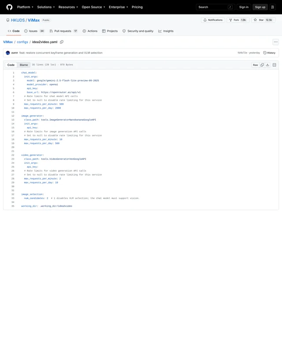The image size is (282, 353).
Task: Open the symbols panel icon
Action: [x=275, y=65]
